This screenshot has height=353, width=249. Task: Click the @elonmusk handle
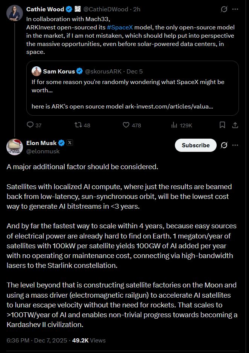point(43,151)
